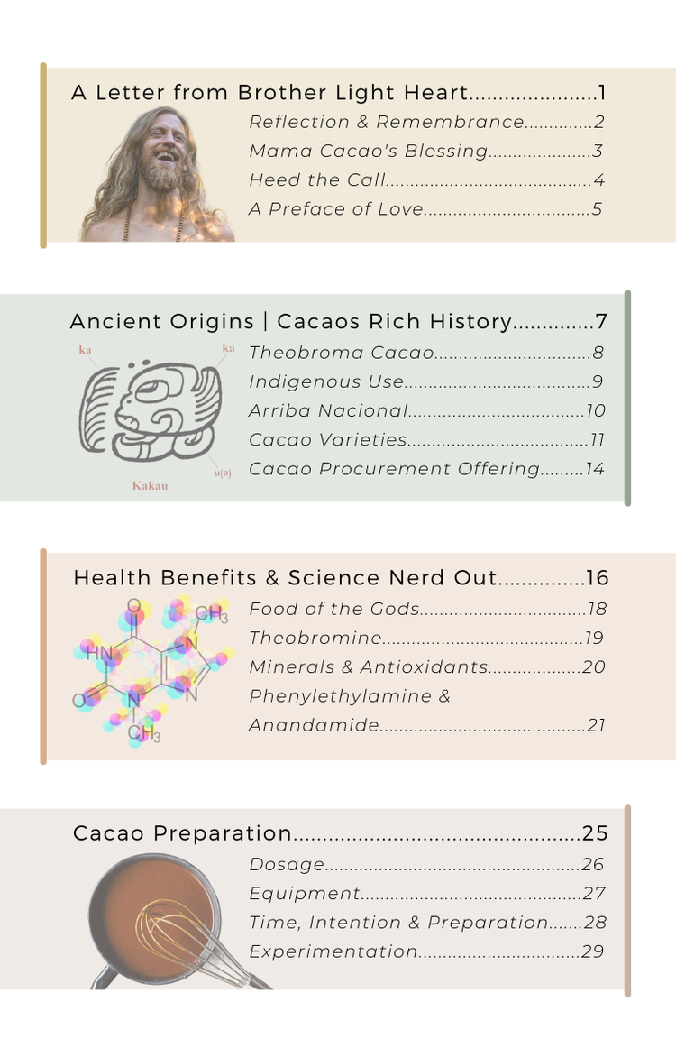Click the theobromine molecule illustration
The image size is (676, 1057).
153,671
